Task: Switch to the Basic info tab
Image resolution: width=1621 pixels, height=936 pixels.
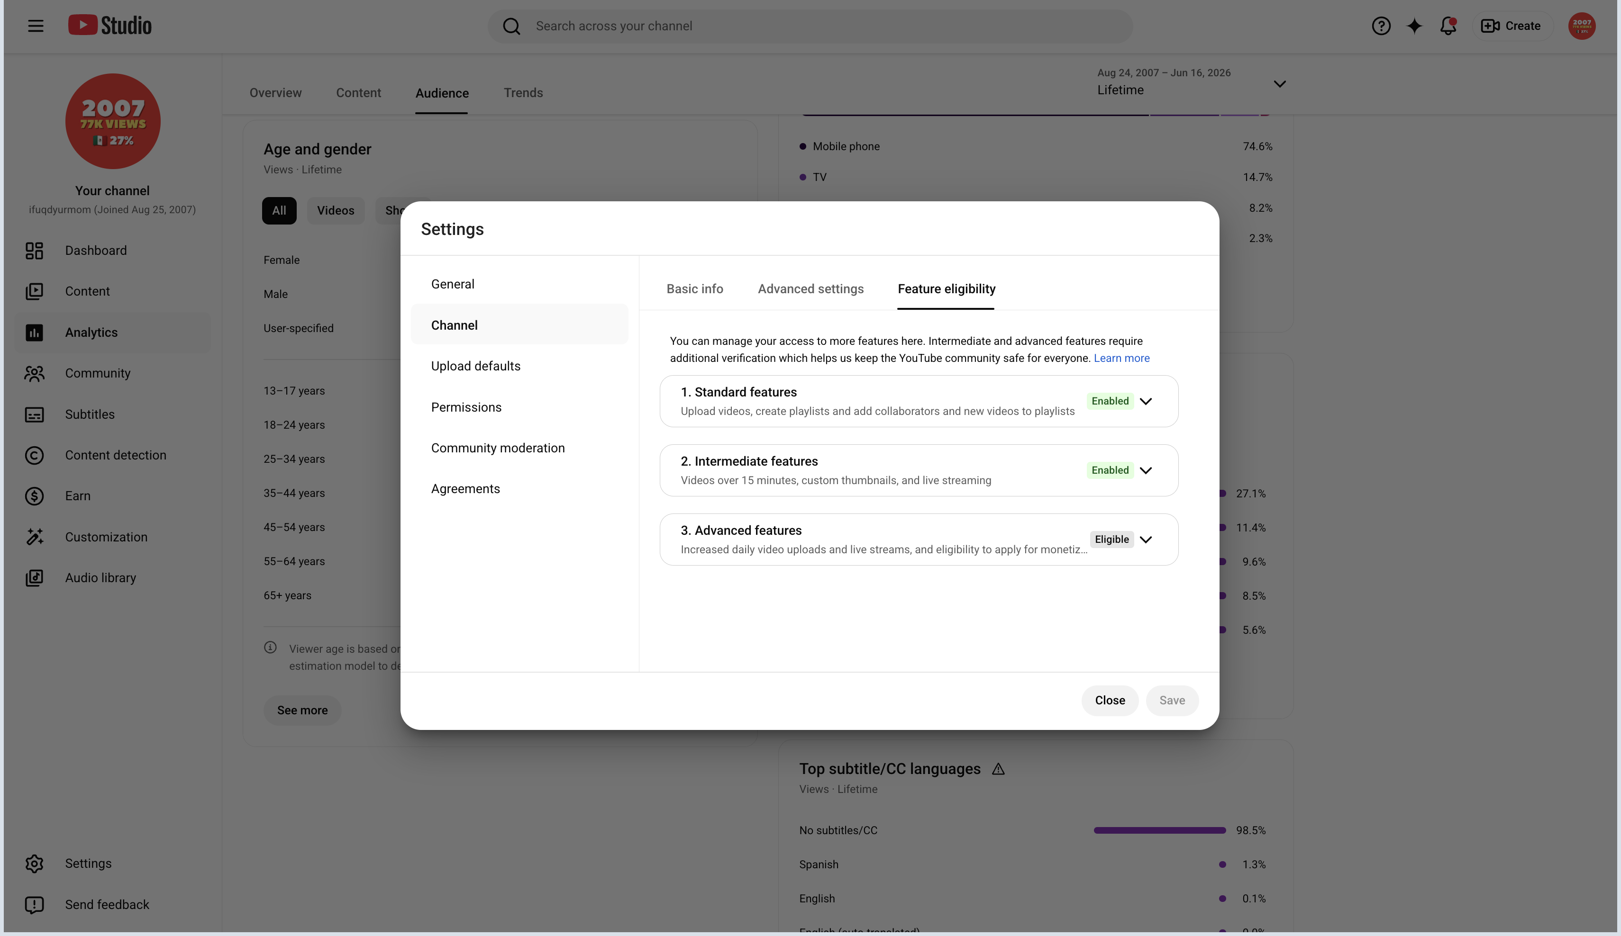Action: [695, 289]
